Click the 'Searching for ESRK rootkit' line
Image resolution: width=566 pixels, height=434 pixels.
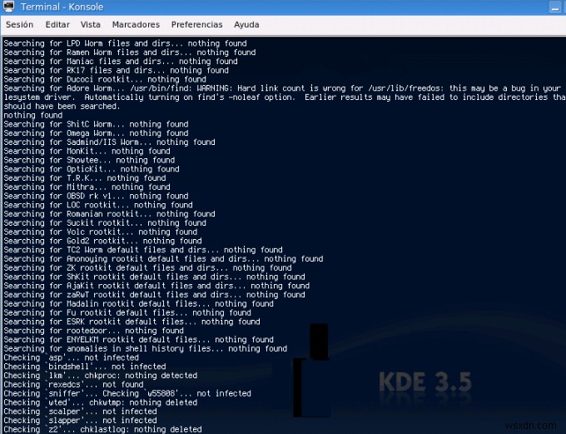(x=132, y=322)
